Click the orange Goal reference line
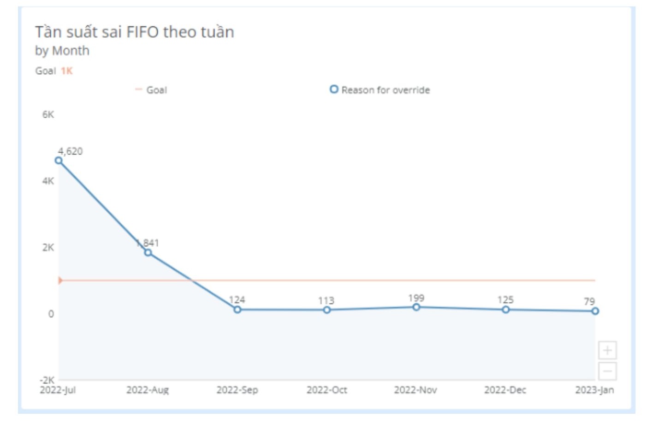Viewport: 652px width, 429px height. click(369, 280)
